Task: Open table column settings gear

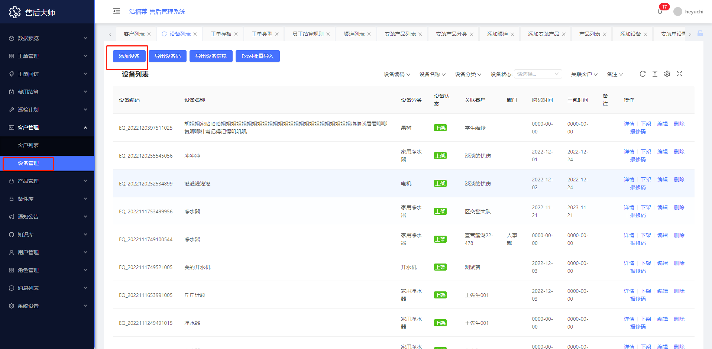Action: [x=667, y=74]
